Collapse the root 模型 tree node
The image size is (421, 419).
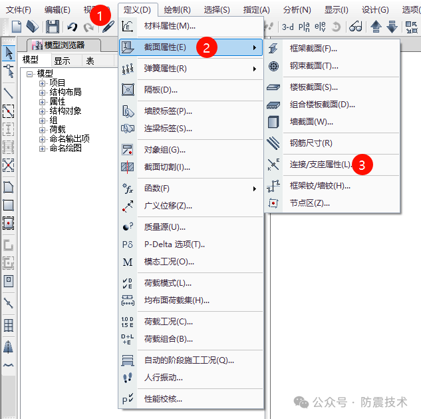pos(29,74)
